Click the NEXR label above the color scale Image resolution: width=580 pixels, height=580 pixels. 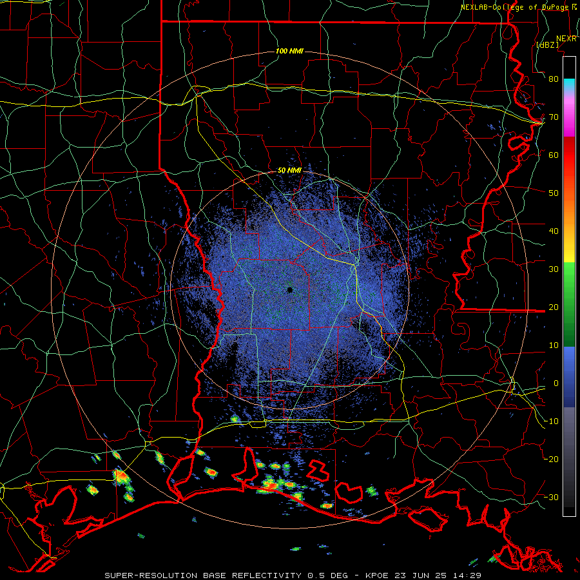(x=566, y=39)
